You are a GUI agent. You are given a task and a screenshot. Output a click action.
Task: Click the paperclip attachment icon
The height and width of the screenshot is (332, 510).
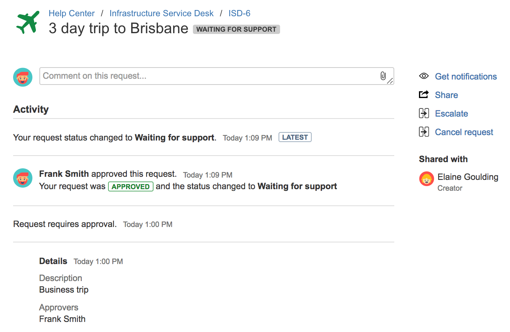pyautogui.click(x=383, y=76)
